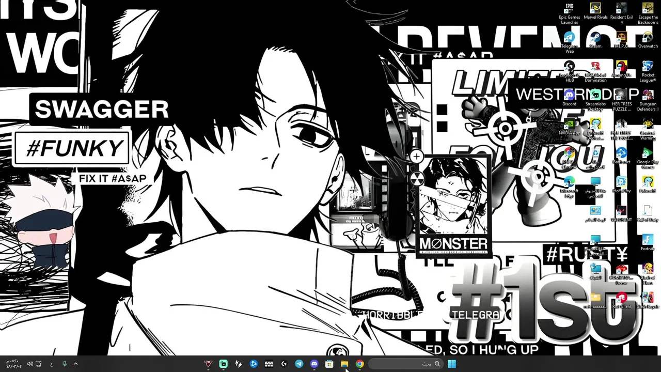Viewport: 661px width, 372px height.
Task: Switch the keyboard input language indicator
Action: tap(52, 364)
